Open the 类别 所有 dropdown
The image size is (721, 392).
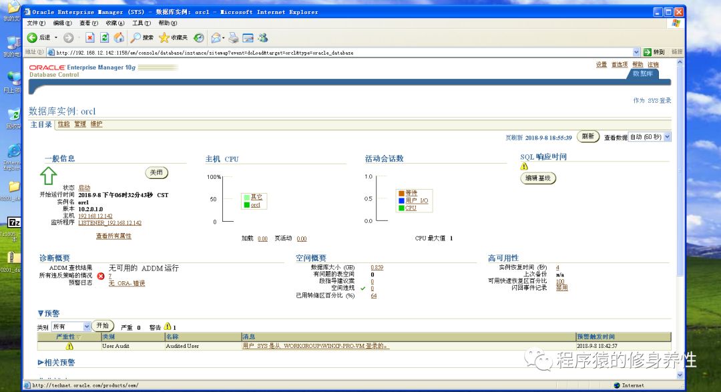[x=71, y=327]
